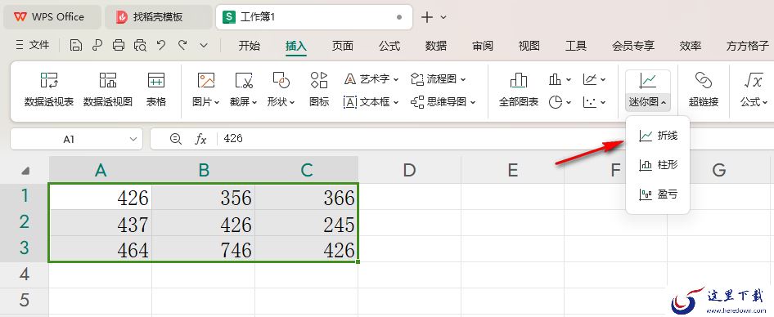
Task: Select row 4 header
Action: pyautogui.click(x=25, y=275)
